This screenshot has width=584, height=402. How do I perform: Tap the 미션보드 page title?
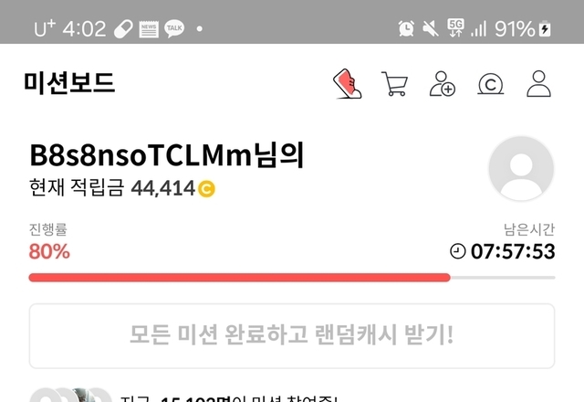[x=69, y=83]
